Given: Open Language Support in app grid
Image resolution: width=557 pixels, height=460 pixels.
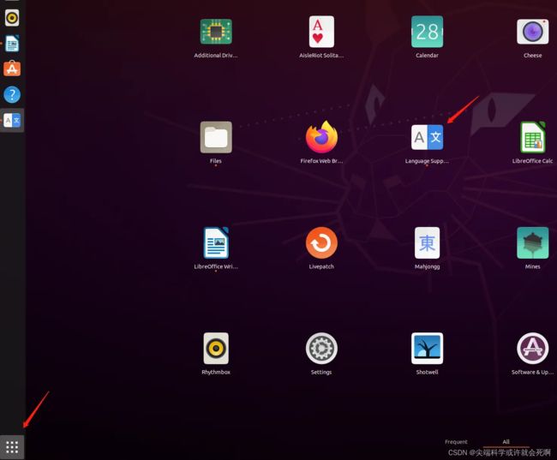Looking at the screenshot, I should click(427, 137).
